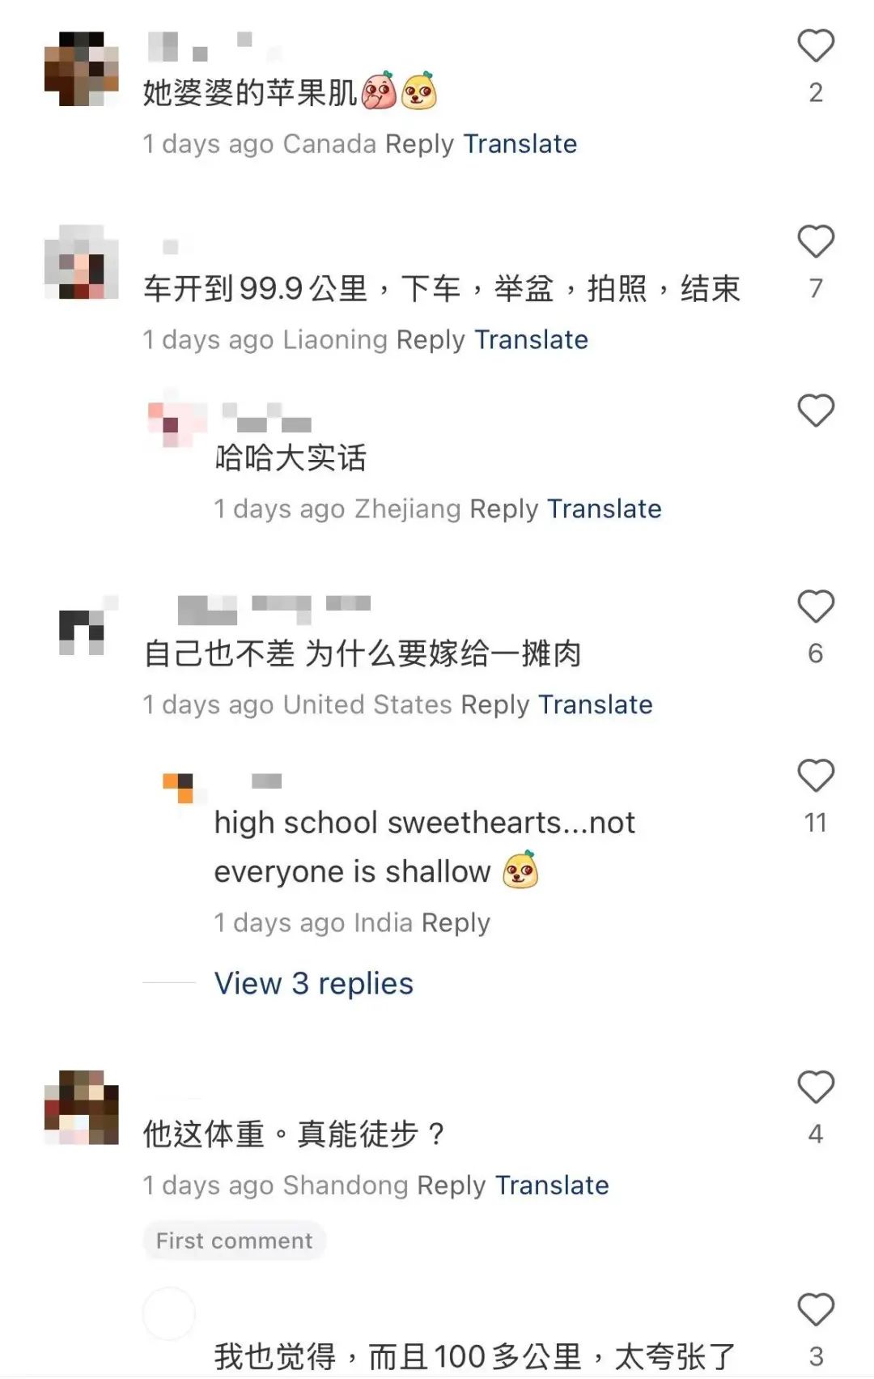Translate the United States comment
Viewport: 874px width, 1379px height.
point(596,705)
